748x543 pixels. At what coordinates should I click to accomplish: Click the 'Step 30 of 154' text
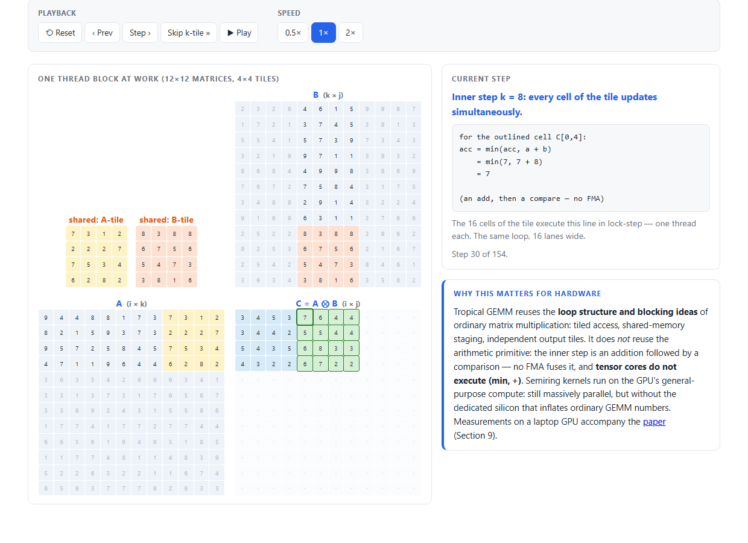pyautogui.click(x=480, y=254)
